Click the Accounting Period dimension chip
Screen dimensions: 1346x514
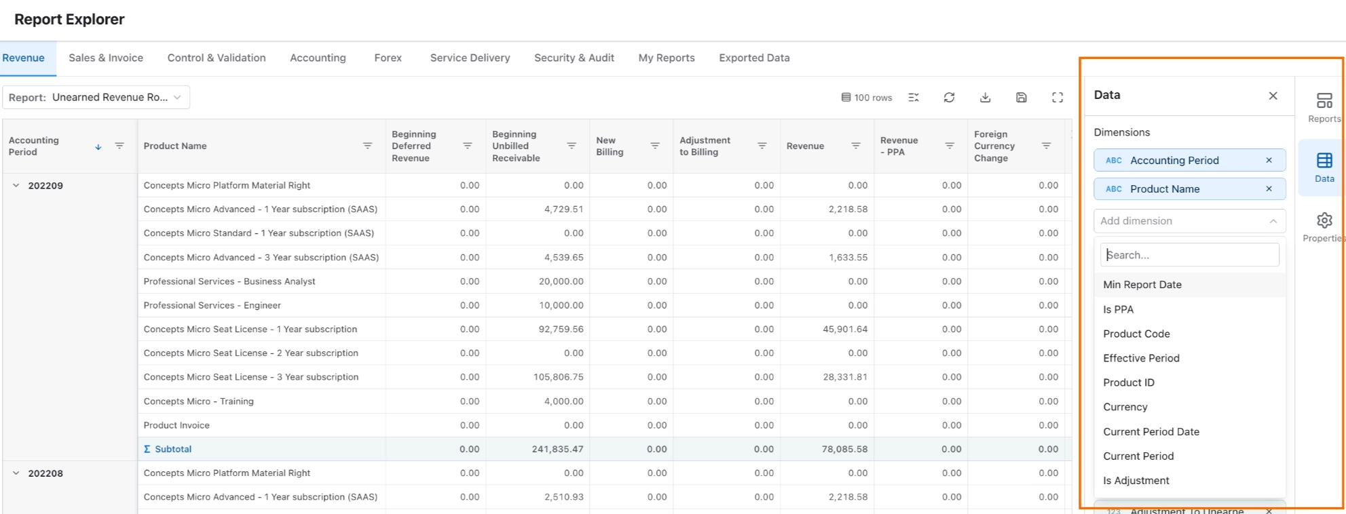[x=1189, y=161]
